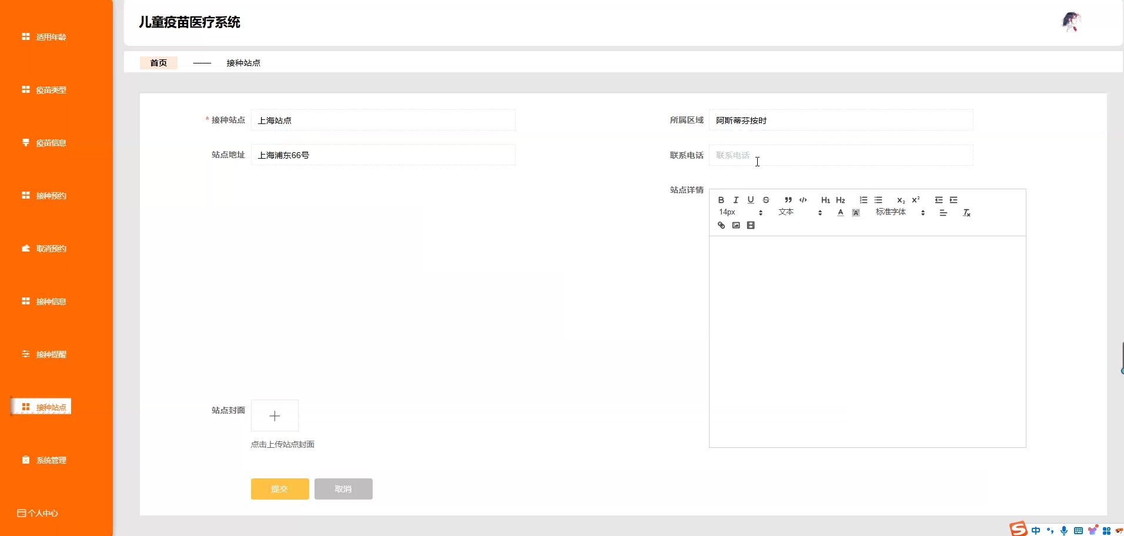Open 个人中心 in the sidebar
Viewport: 1124px width, 536px height.
click(38, 513)
